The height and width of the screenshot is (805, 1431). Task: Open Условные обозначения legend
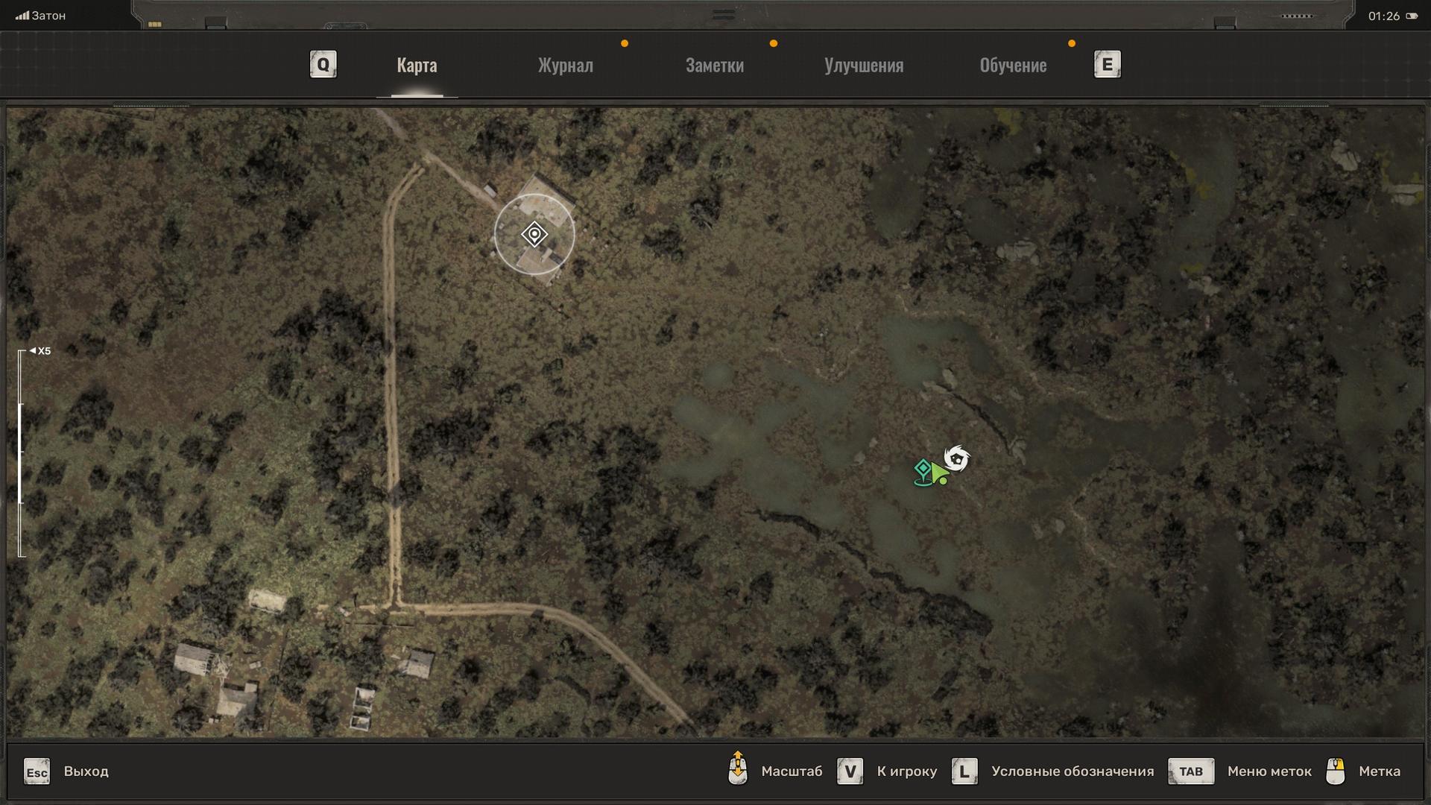[x=1073, y=771]
